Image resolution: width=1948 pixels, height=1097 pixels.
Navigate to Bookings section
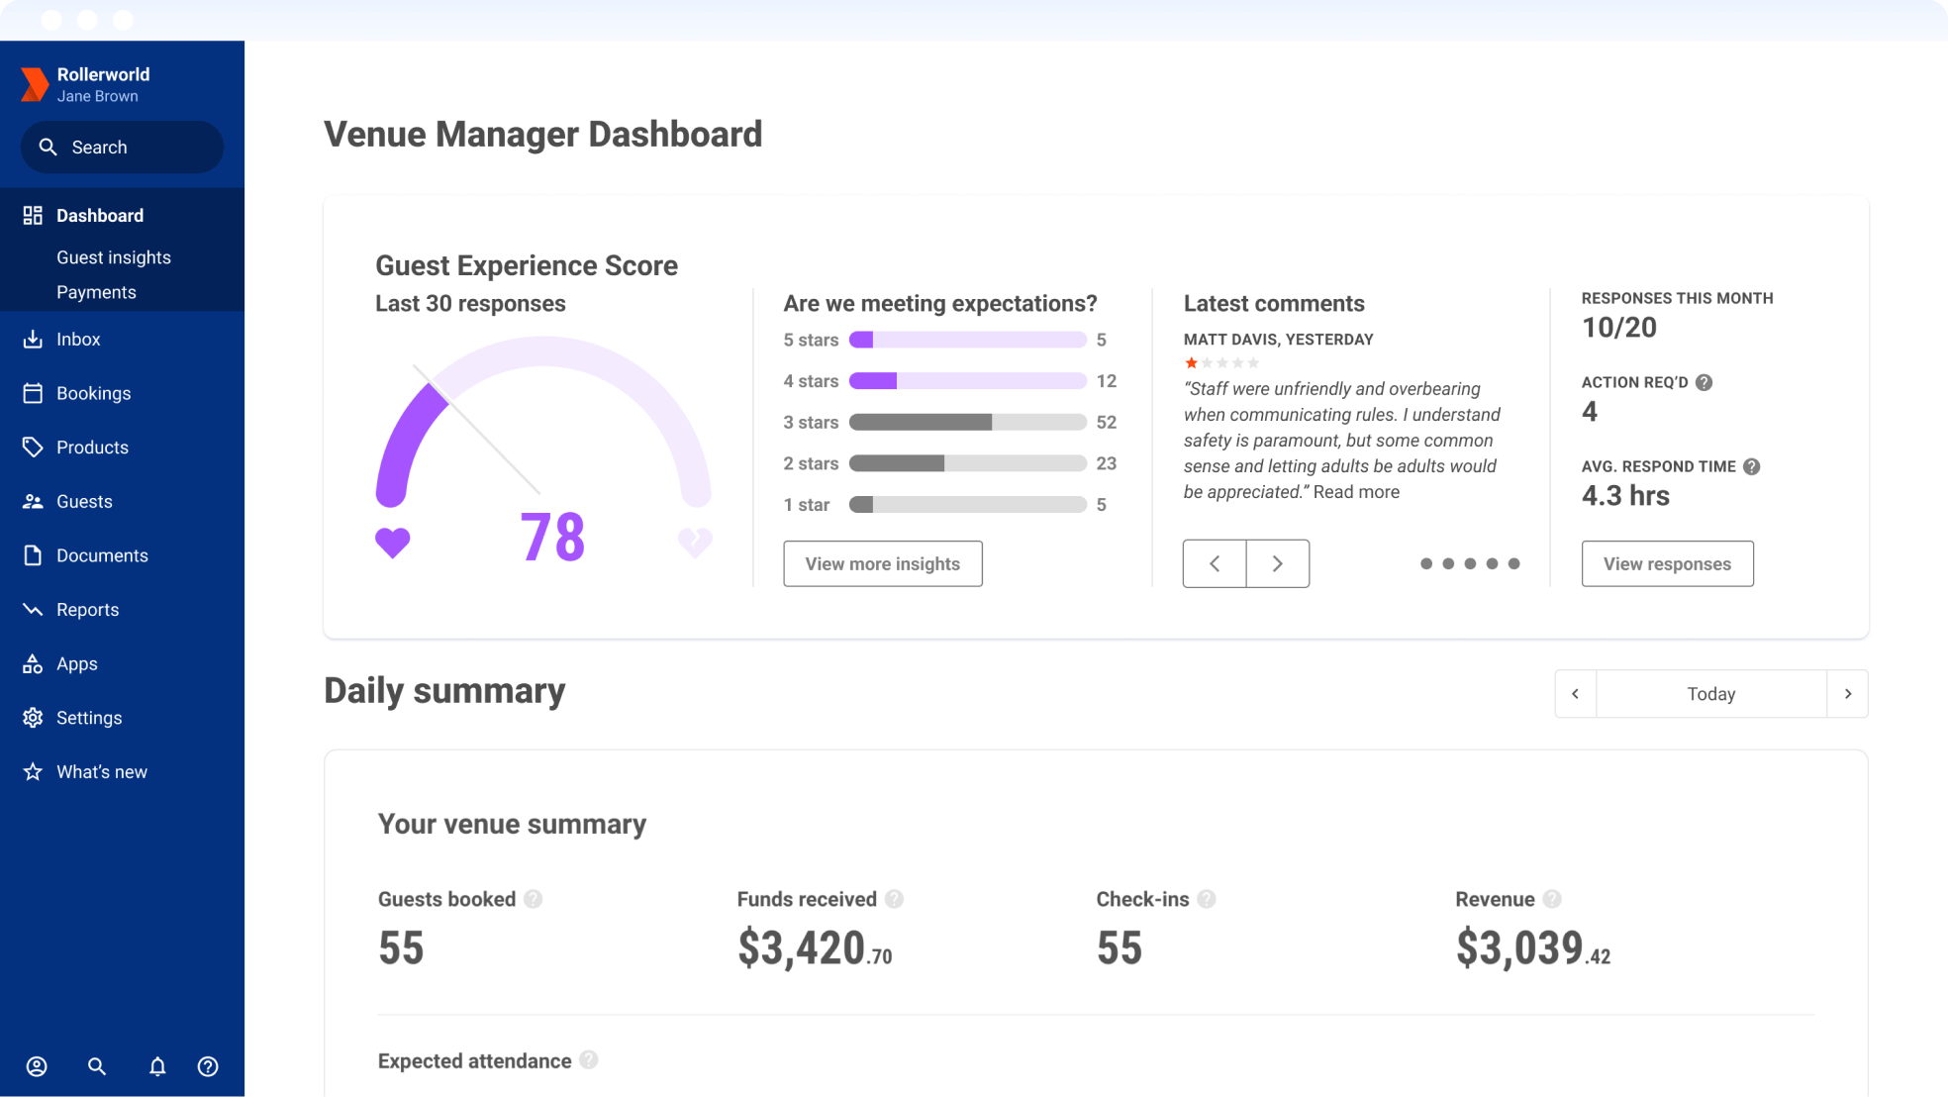point(92,393)
